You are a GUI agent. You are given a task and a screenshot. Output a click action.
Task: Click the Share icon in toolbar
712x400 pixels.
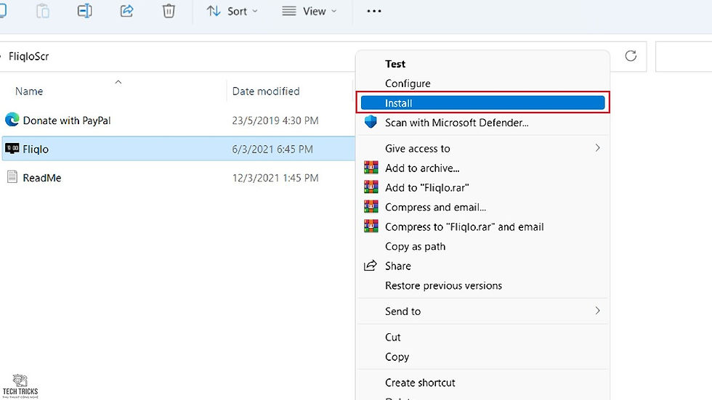[x=126, y=11]
